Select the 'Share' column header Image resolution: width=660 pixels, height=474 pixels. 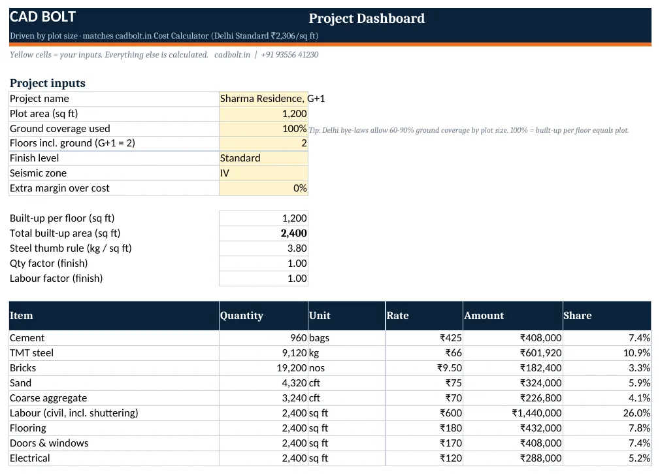tap(607, 316)
